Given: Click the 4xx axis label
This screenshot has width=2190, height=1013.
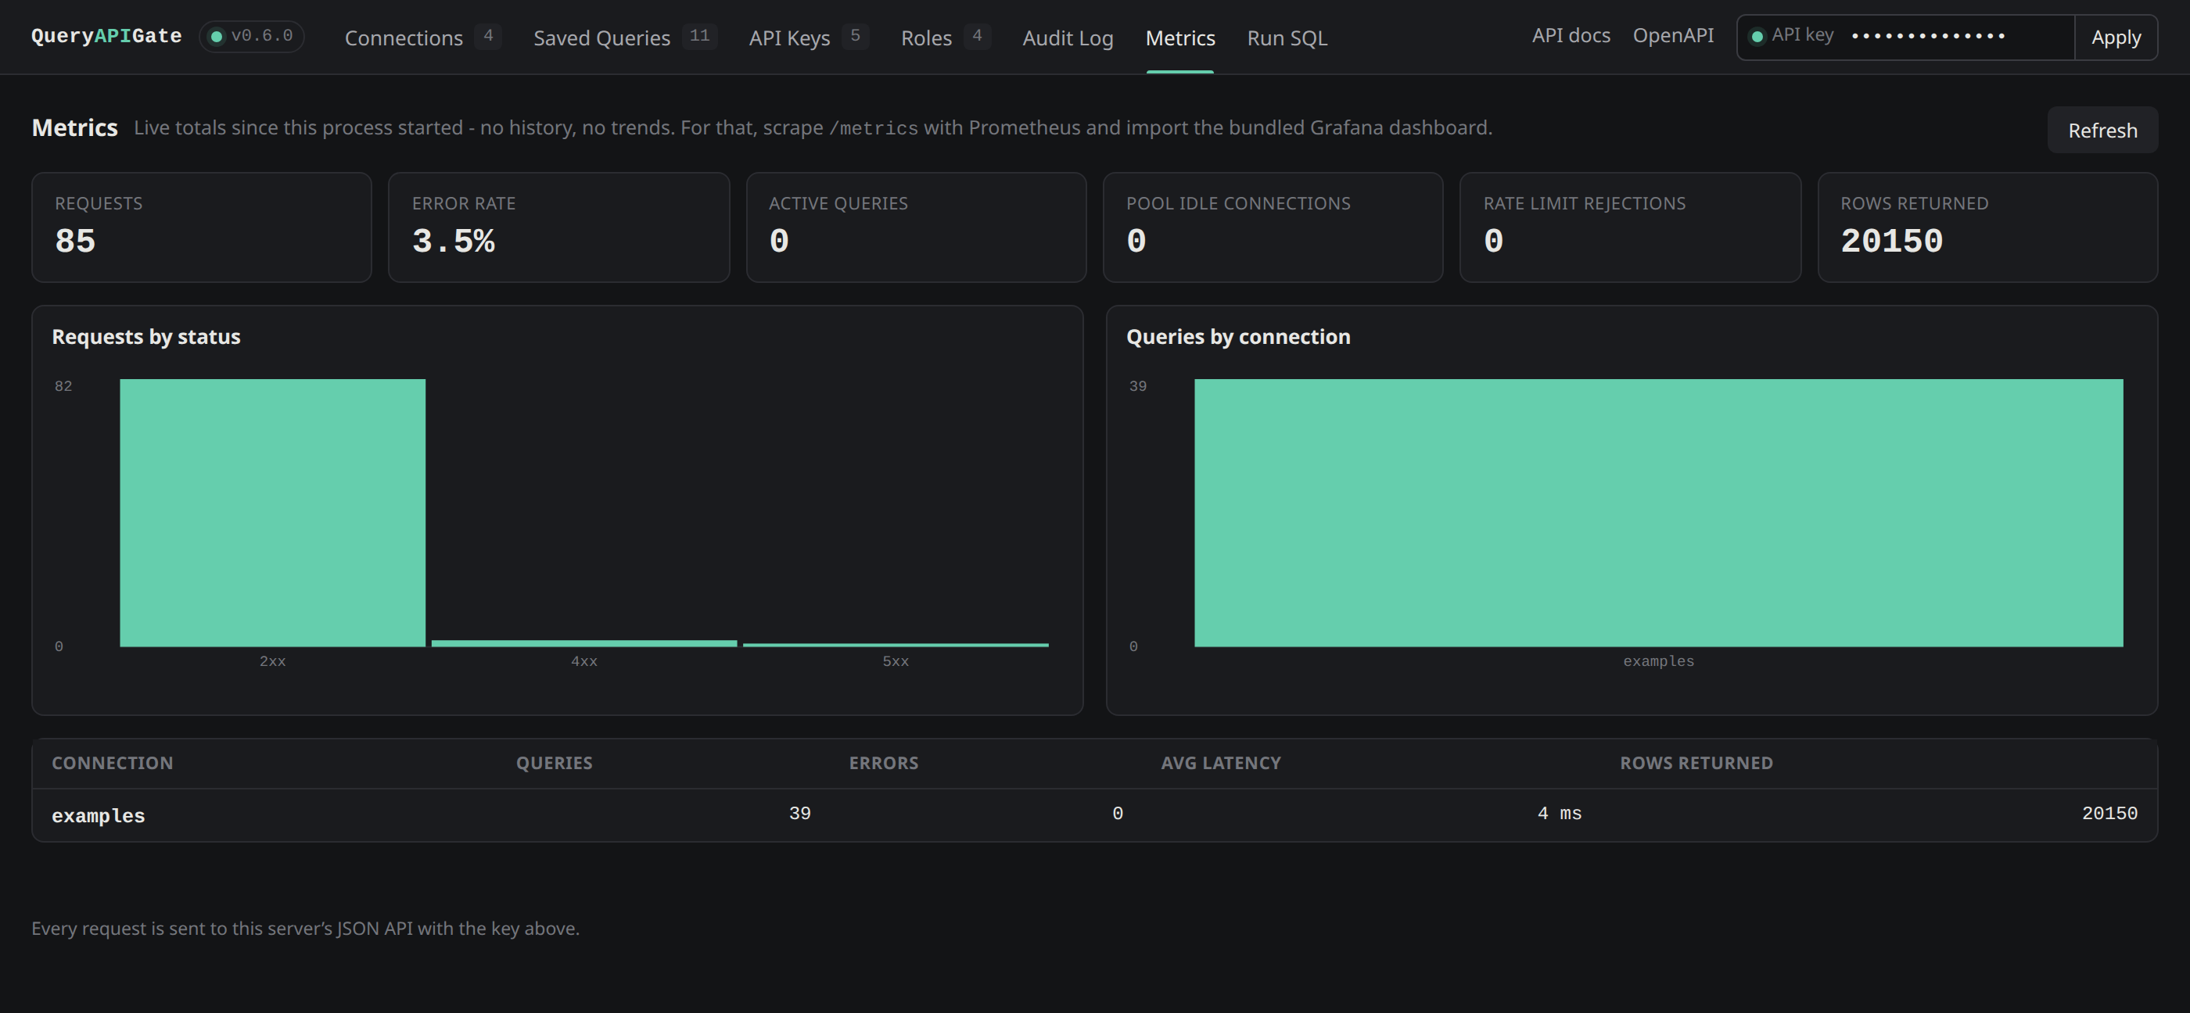Looking at the screenshot, I should 584,661.
